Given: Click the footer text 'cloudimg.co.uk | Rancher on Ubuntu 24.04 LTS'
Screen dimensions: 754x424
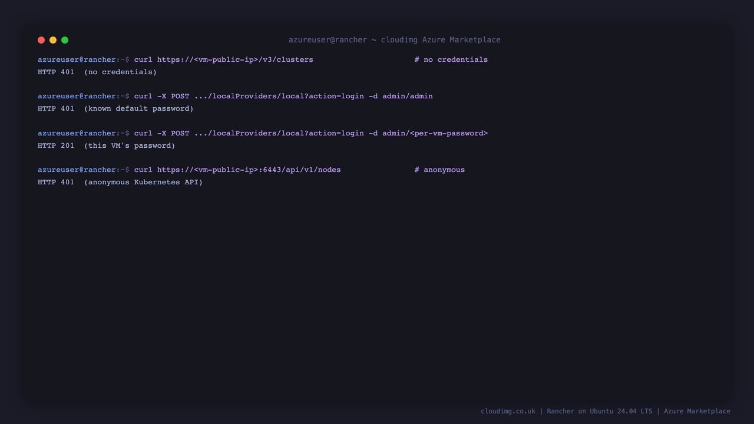Looking at the screenshot, I should click(x=567, y=411).
